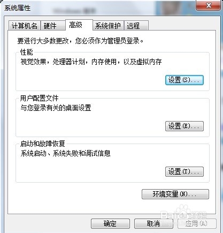Close the 系统属性 window
The image size is (223, 233).
(x=208, y=6)
